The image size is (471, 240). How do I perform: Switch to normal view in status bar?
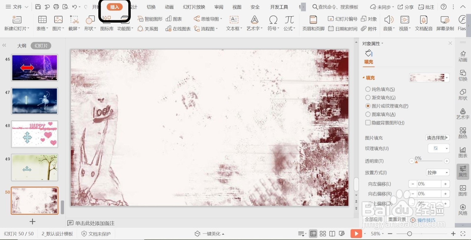point(313,234)
